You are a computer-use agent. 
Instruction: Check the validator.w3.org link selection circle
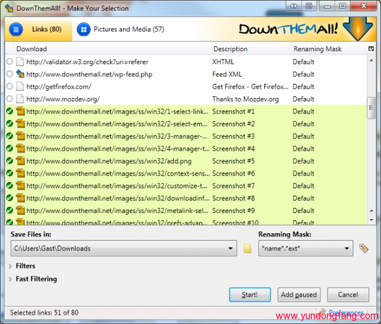click(x=10, y=62)
